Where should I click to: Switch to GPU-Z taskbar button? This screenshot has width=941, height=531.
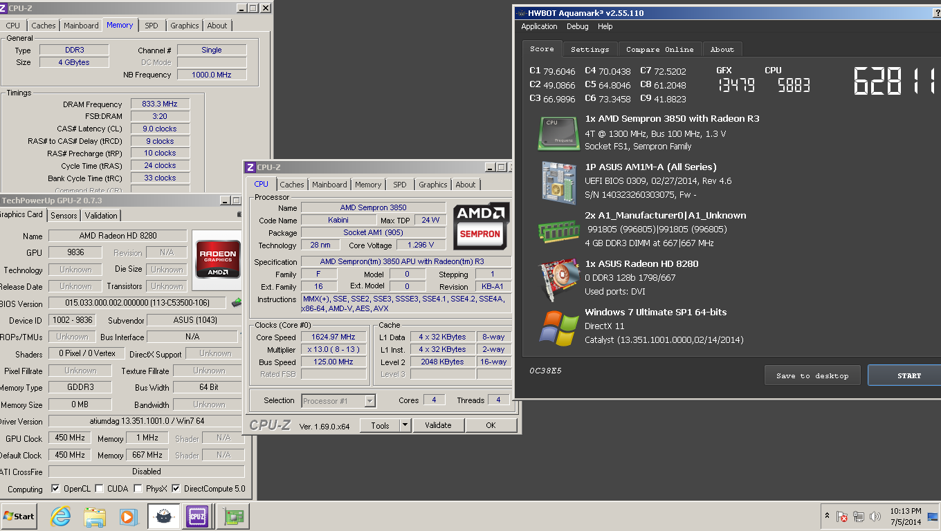tap(232, 516)
